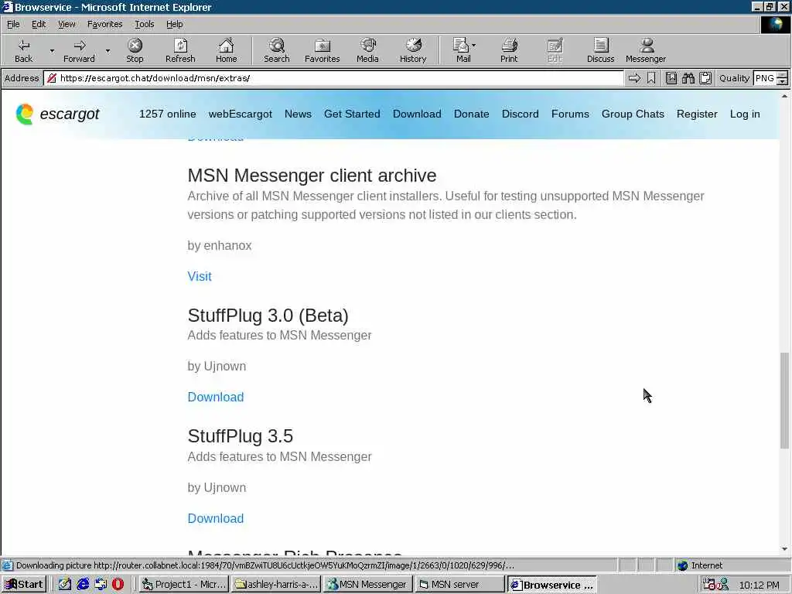Viewport: 792px width, 594px height.
Task: Click the Register link
Action: (697, 114)
